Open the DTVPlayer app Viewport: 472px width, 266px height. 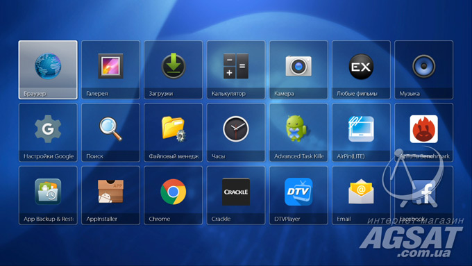pyautogui.click(x=298, y=195)
